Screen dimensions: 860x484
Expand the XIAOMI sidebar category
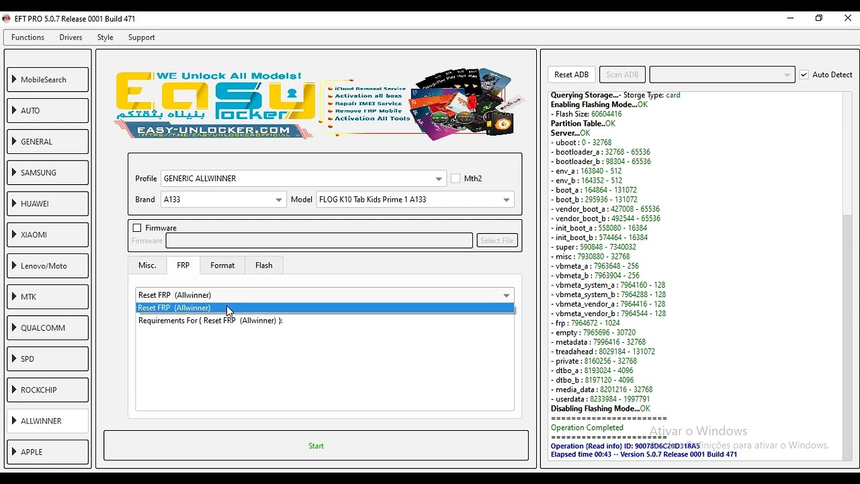pos(48,235)
